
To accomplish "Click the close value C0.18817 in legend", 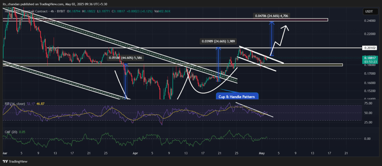I will coord(119,12).
